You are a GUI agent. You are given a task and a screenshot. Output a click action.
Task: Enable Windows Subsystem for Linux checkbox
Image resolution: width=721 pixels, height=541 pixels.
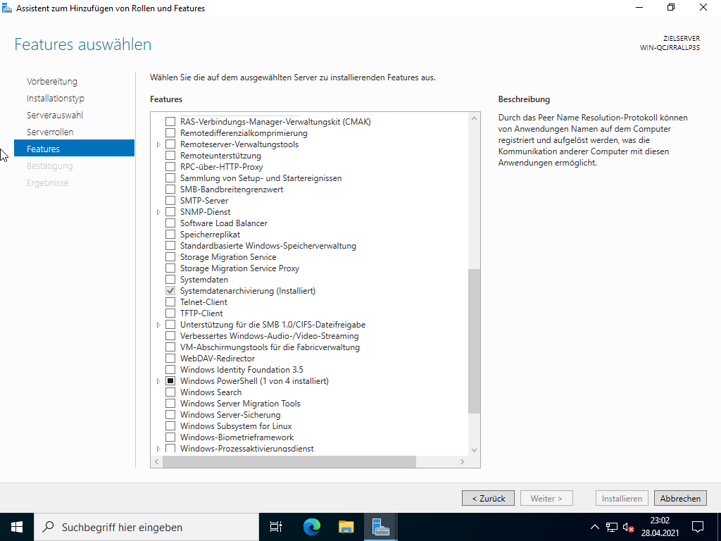pos(170,426)
